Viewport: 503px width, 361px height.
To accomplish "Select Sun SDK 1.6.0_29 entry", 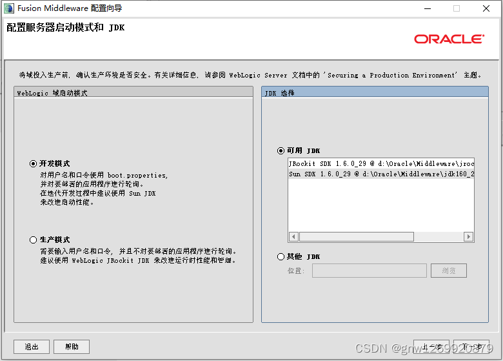I will (x=381, y=174).
